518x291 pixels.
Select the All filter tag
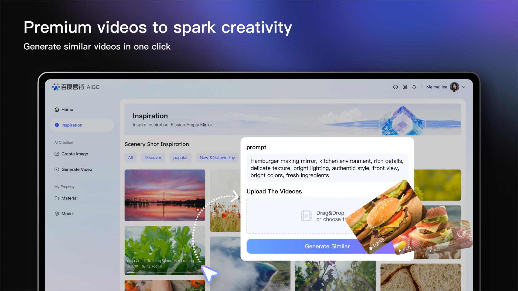pyautogui.click(x=130, y=158)
